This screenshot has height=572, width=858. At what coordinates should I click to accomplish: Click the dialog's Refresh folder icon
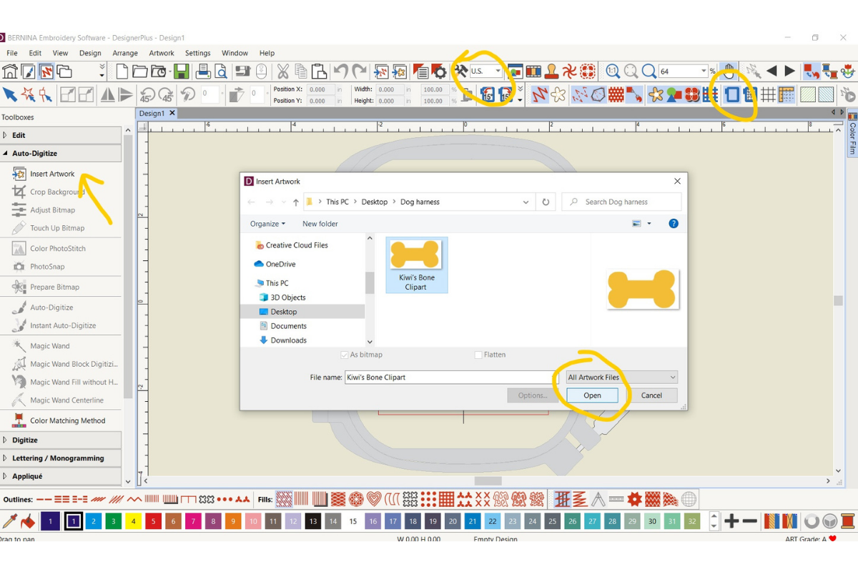point(546,202)
